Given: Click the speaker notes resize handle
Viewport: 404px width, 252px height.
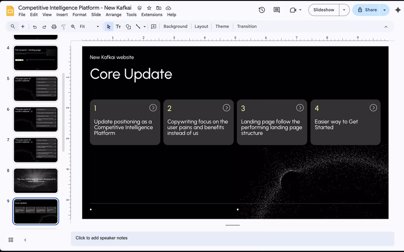Looking at the screenshot, I should tap(232, 225).
